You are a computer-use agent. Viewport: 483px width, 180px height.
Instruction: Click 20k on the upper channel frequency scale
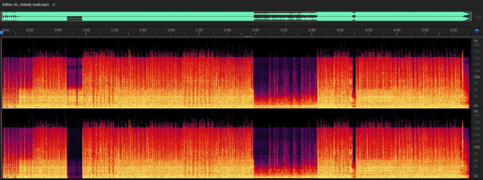coord(477,45)
